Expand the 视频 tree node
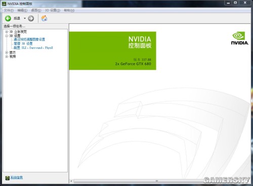 tap(7, 57)
